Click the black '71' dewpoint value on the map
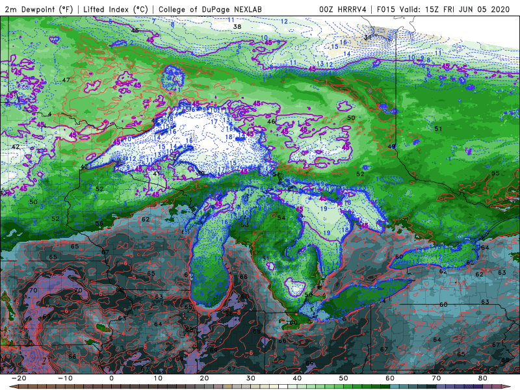 46,360
